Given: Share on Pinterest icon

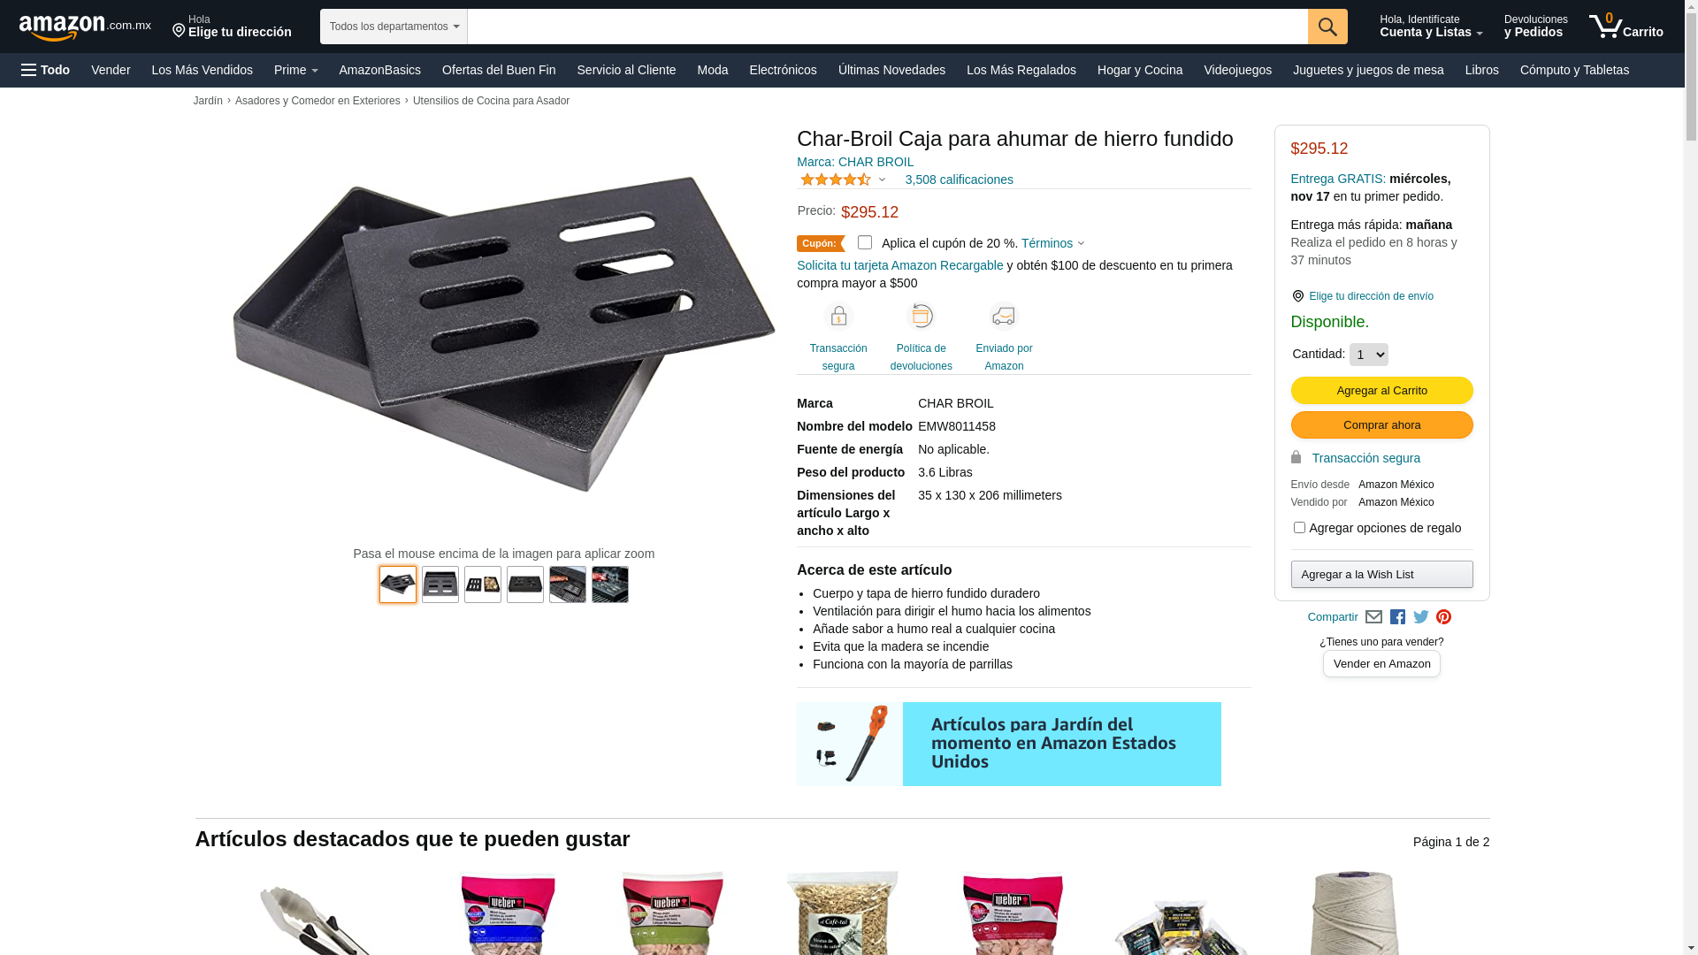Looking at the screenshot, I should click(1443, 617).
